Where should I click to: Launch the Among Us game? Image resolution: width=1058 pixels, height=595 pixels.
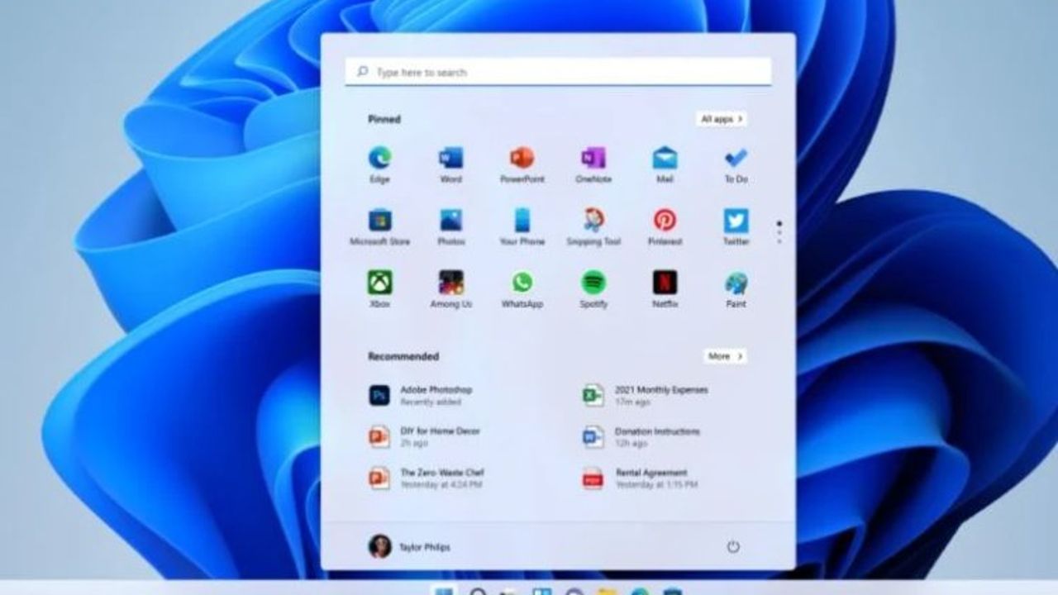[x=451, y=289]
